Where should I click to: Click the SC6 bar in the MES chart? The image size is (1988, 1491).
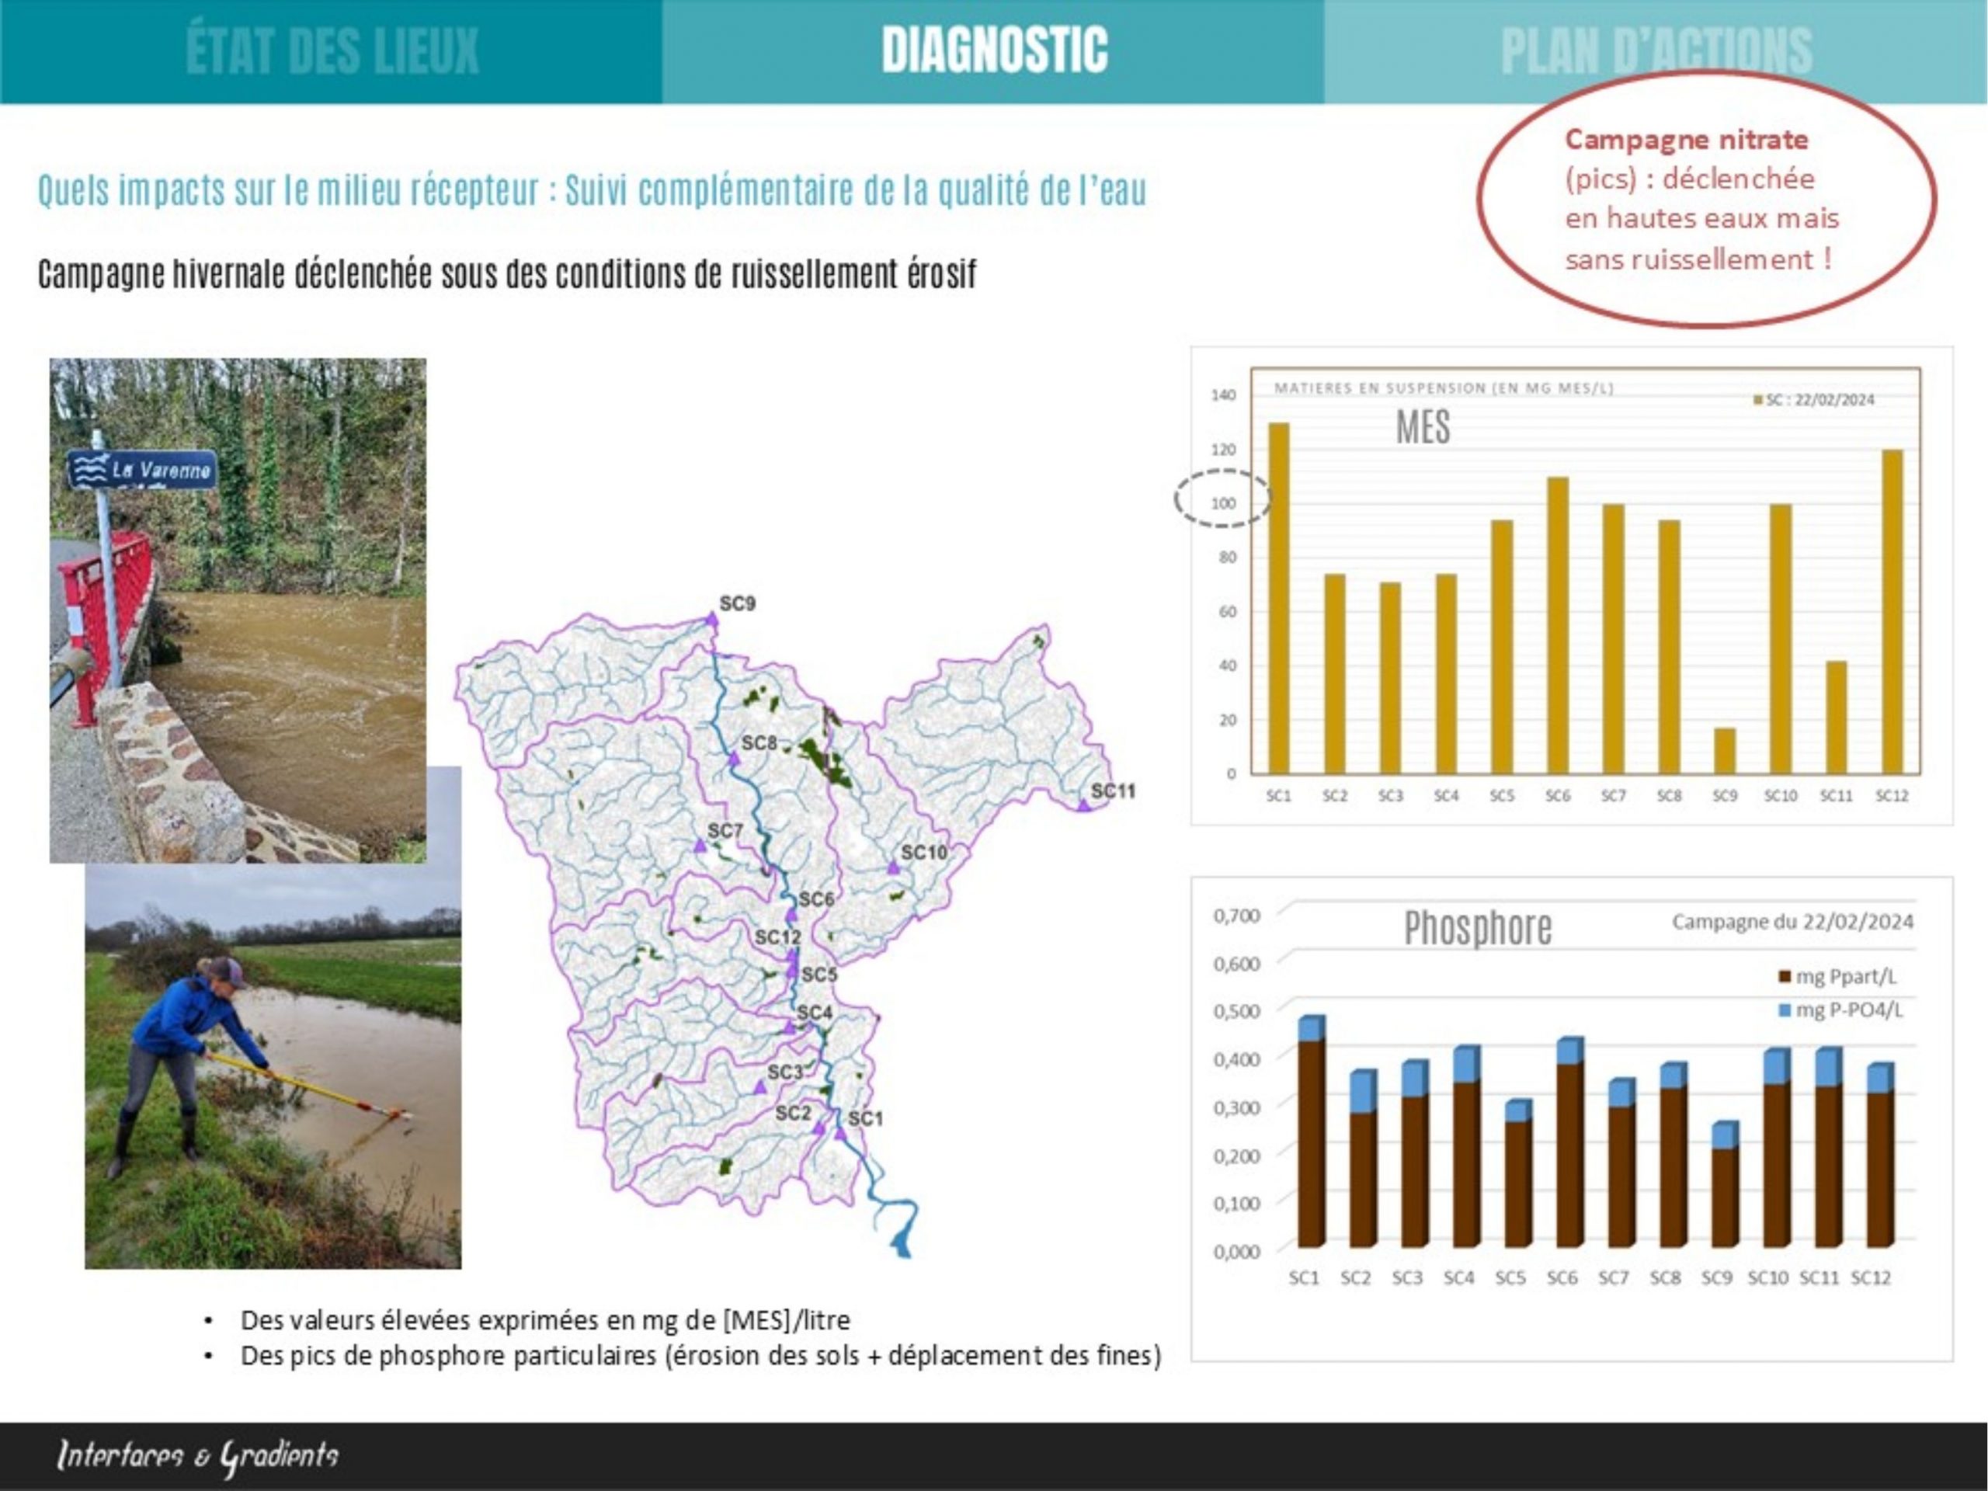[x=1558, y=625]
